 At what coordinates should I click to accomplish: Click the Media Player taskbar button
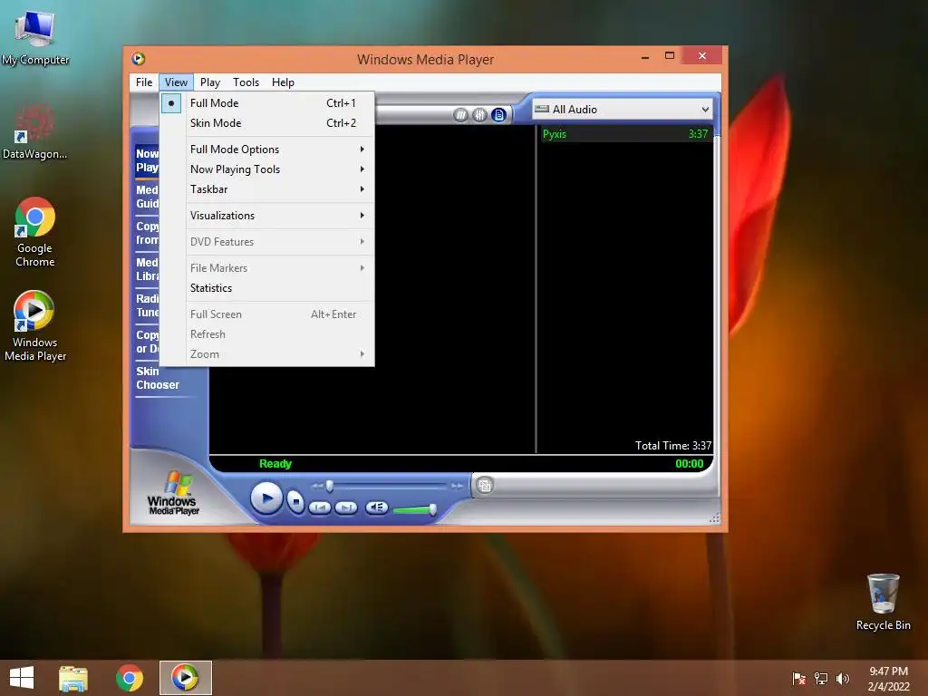point(185,678)
